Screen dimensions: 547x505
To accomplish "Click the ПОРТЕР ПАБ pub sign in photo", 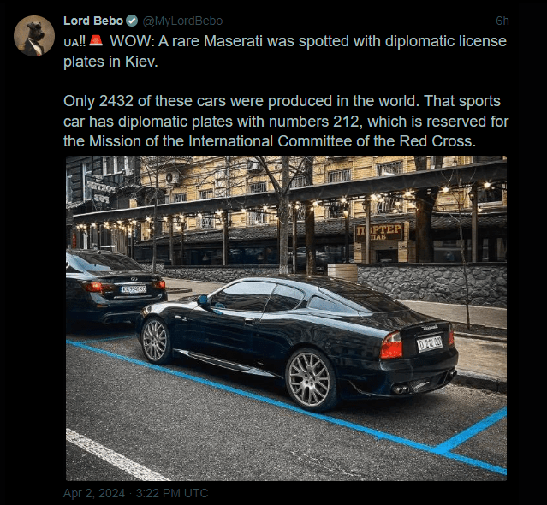I will coord(379,232).
